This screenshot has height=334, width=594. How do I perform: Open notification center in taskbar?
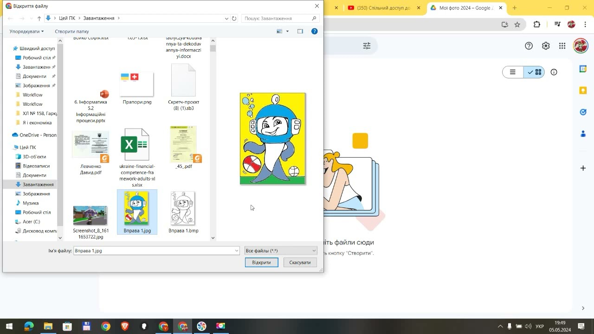coord(581,326)
